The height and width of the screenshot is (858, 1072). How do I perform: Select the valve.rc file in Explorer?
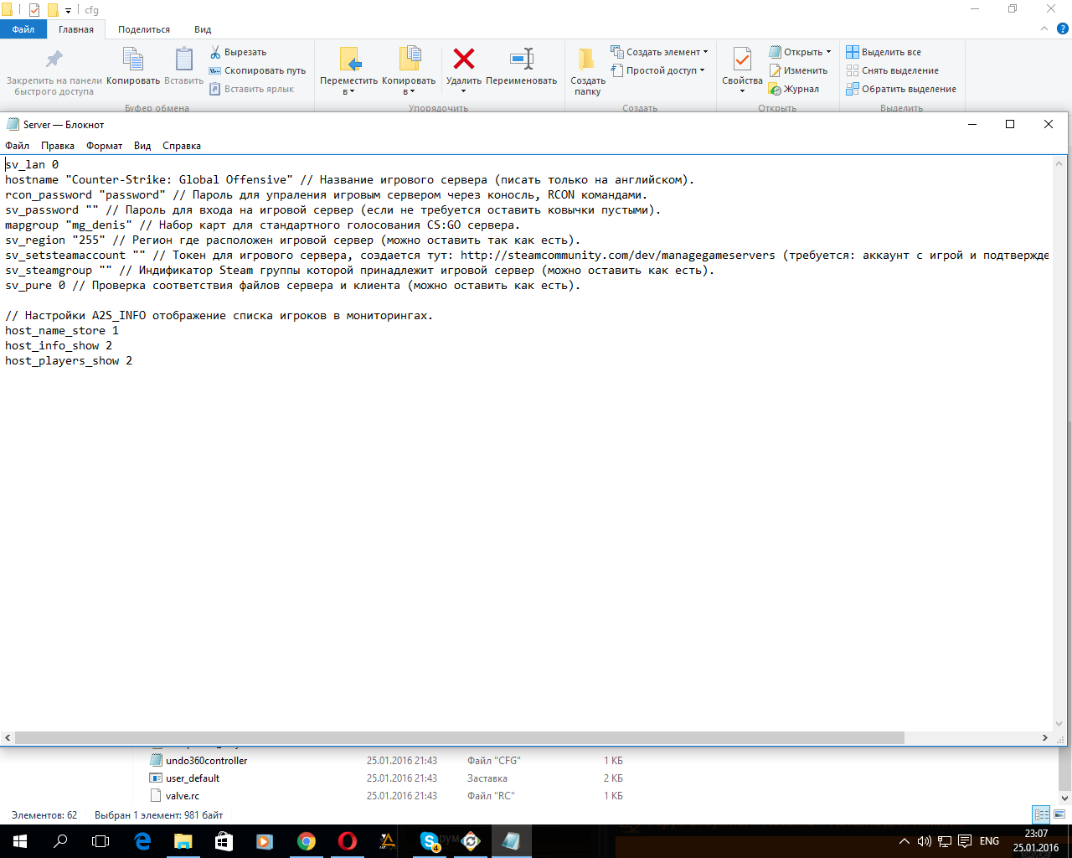(183, 796)
